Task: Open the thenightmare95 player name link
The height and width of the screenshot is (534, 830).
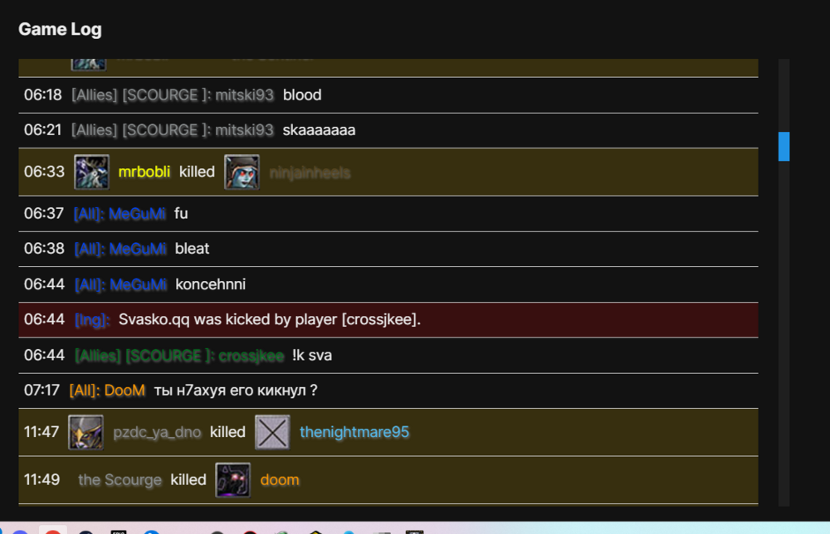Action: pos(354,432)
